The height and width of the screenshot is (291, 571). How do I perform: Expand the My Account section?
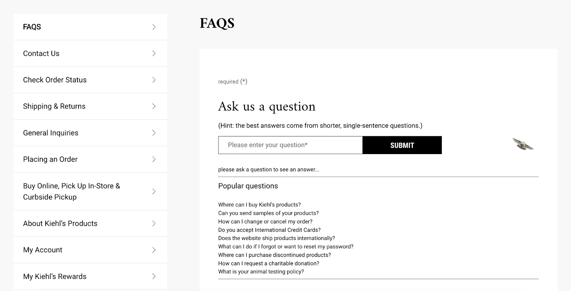coord(154,250)
